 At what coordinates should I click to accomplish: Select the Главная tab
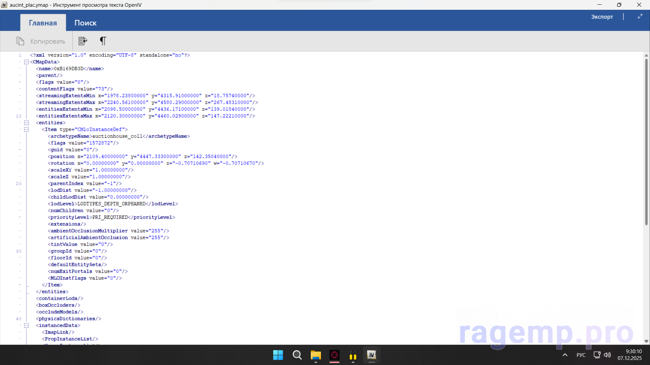[43, 23]
